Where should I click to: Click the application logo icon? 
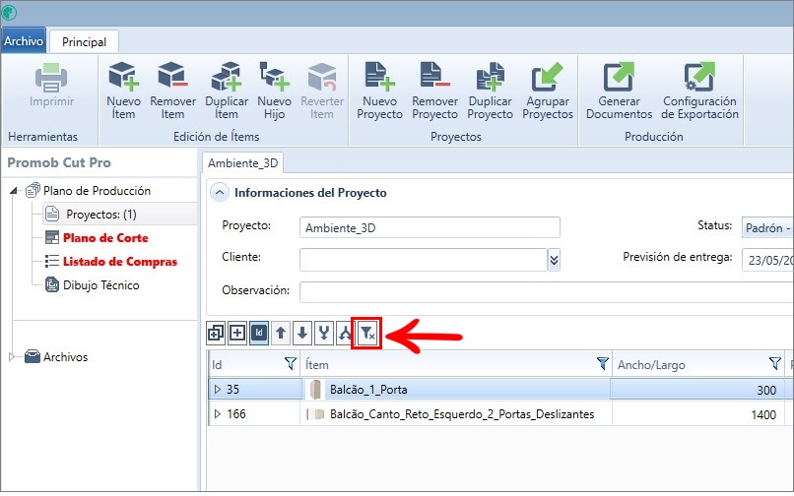point(9,12)
